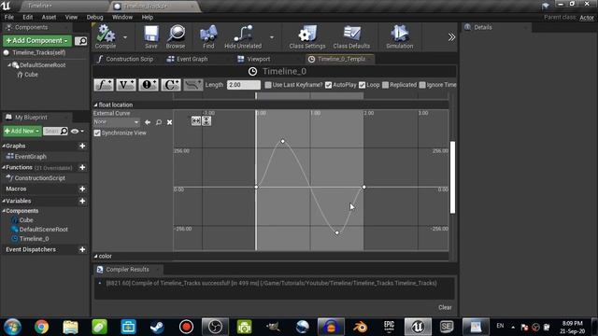Add a new function plus button
The height and width of the screenshot is (336, 598).
(82, 167)
